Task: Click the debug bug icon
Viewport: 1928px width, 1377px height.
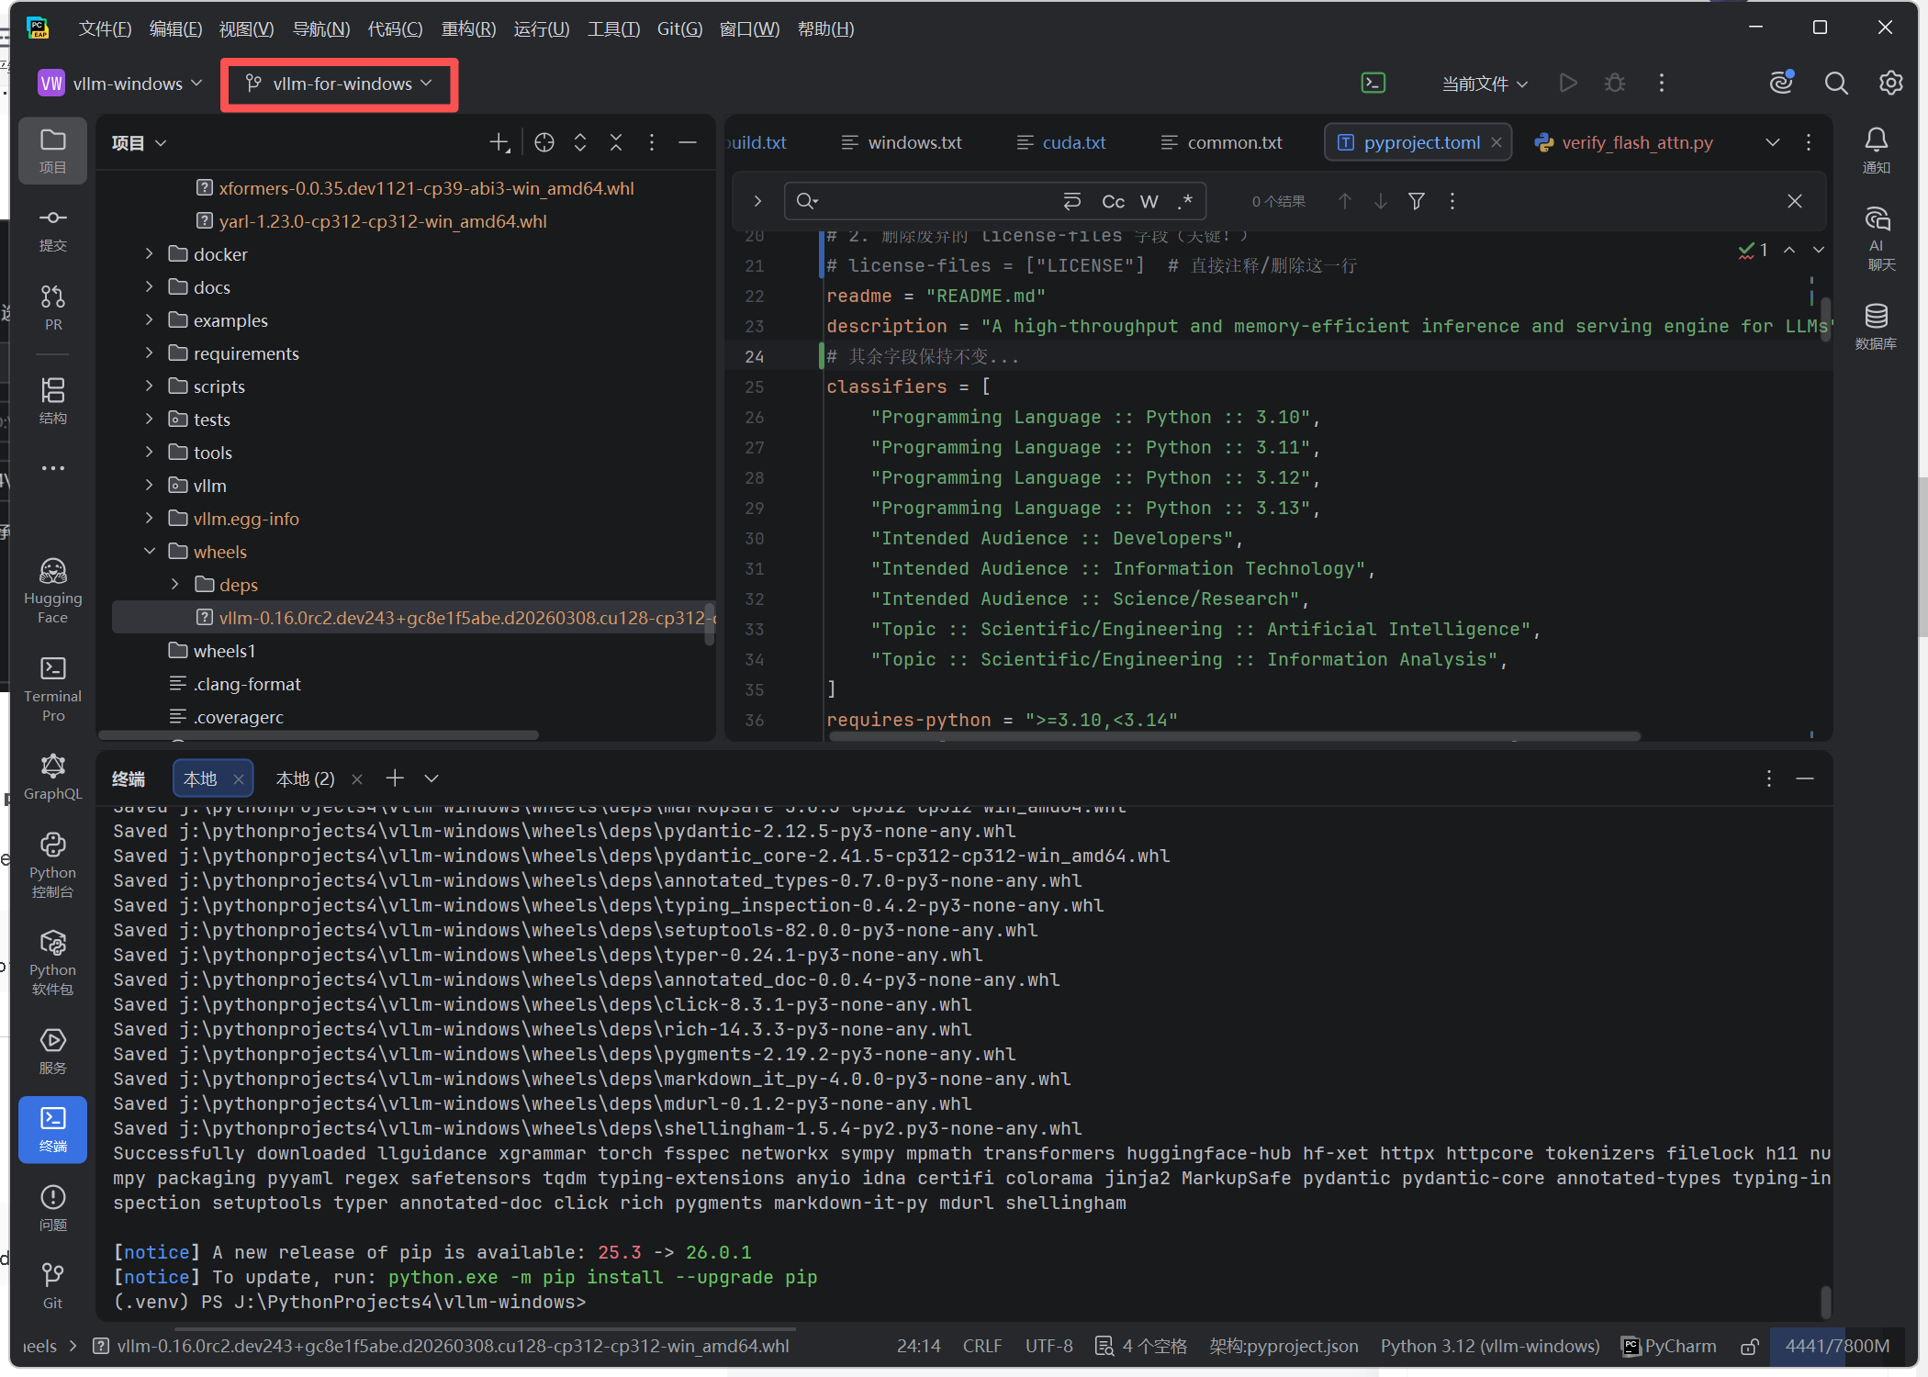Action: click(1615, 84)
